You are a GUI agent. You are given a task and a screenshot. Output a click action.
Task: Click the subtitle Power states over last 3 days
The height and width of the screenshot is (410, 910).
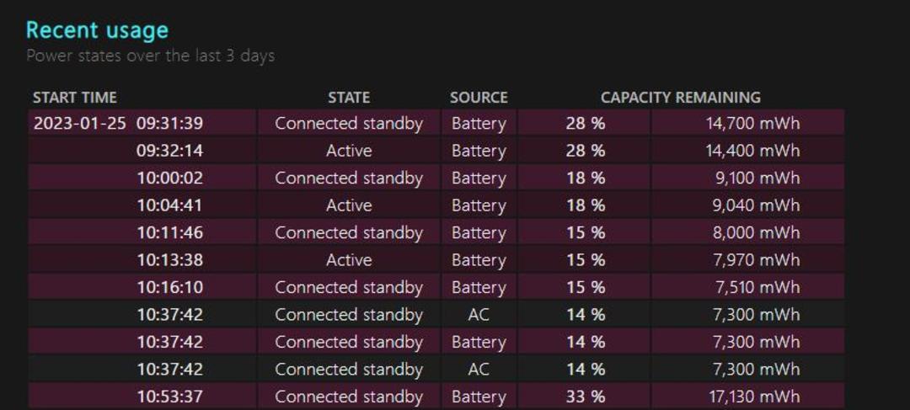150,56
